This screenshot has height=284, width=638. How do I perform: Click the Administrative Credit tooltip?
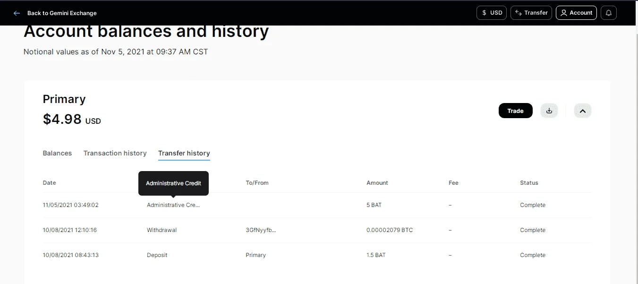point(173,183)
